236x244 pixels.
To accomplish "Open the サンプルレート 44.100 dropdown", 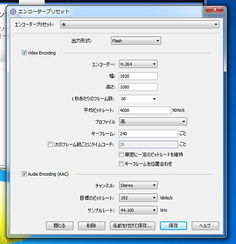I will pos(138,210).
